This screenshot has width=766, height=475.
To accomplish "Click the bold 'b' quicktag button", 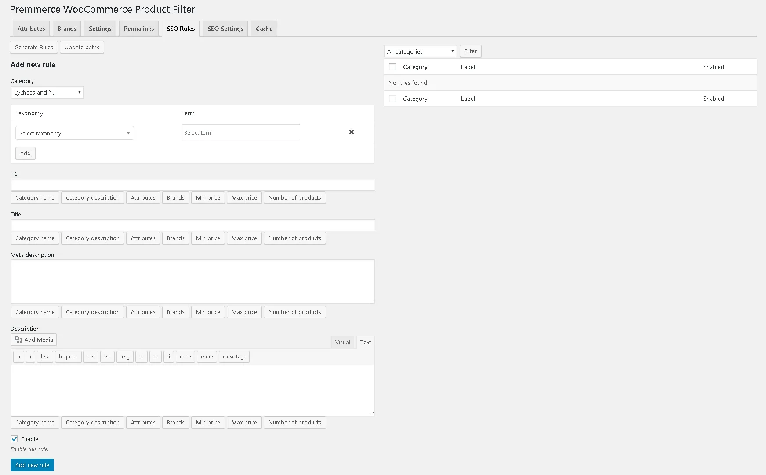I will pyautogui.click(x=18, y=357).
